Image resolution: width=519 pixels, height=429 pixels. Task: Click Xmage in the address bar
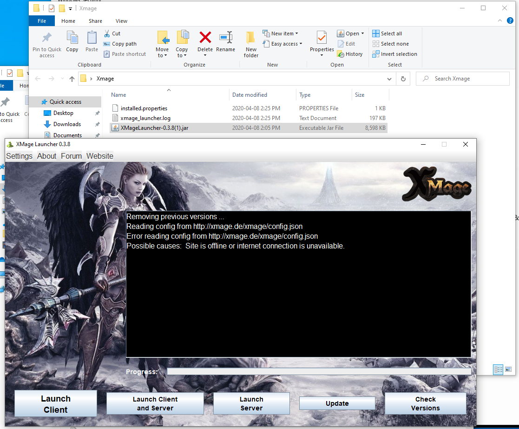point(105,79)
